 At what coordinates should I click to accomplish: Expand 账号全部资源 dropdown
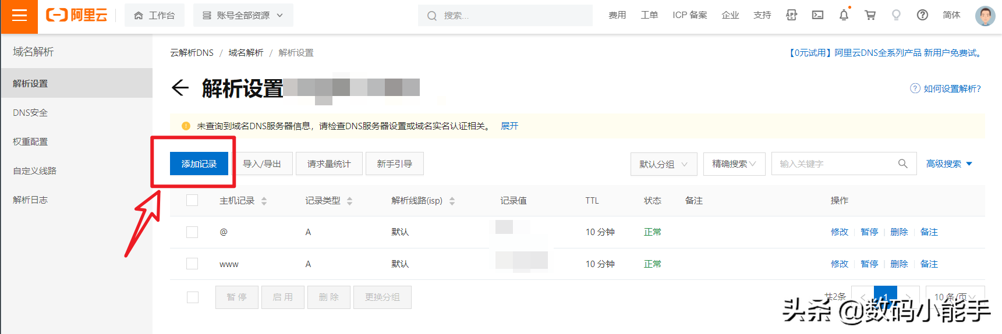click(x=243, y=16)
